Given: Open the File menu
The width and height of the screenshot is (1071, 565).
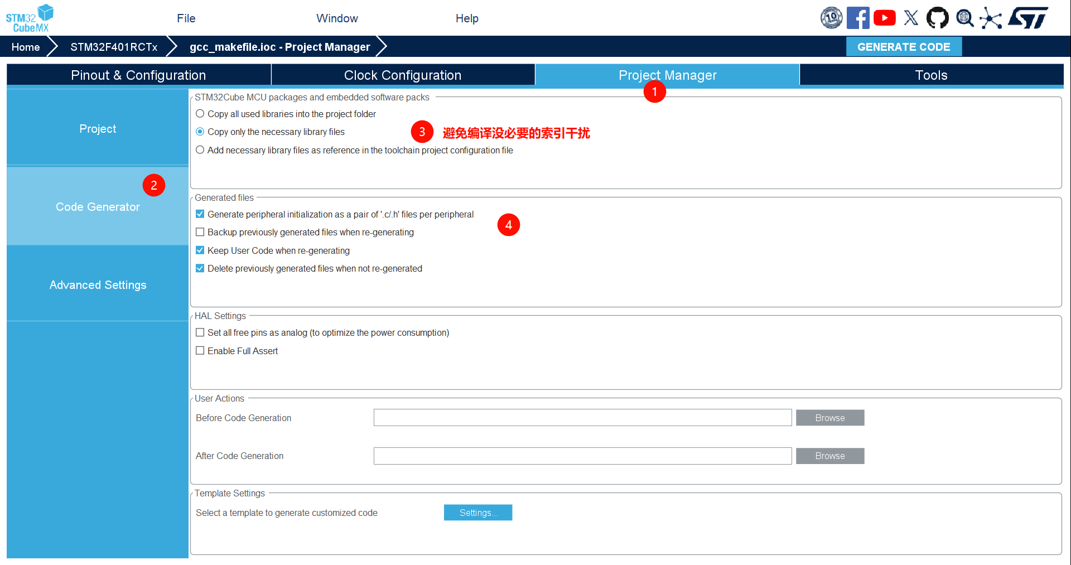Looking at the screenshot, I should 186,18.
